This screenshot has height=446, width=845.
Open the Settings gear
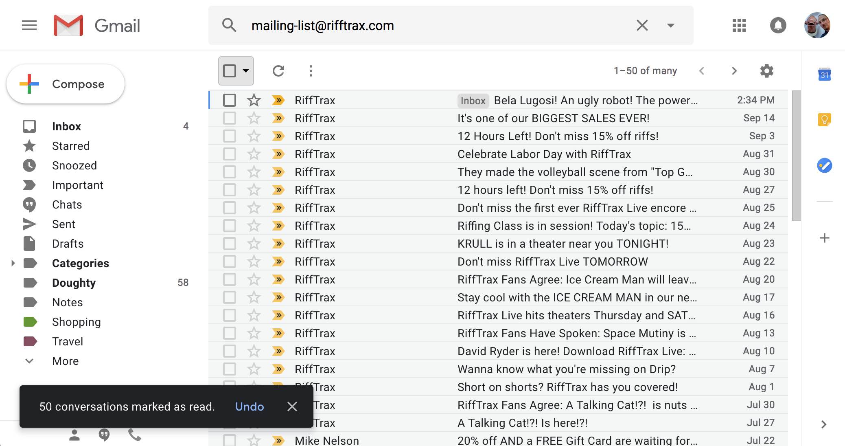(767, 71)
